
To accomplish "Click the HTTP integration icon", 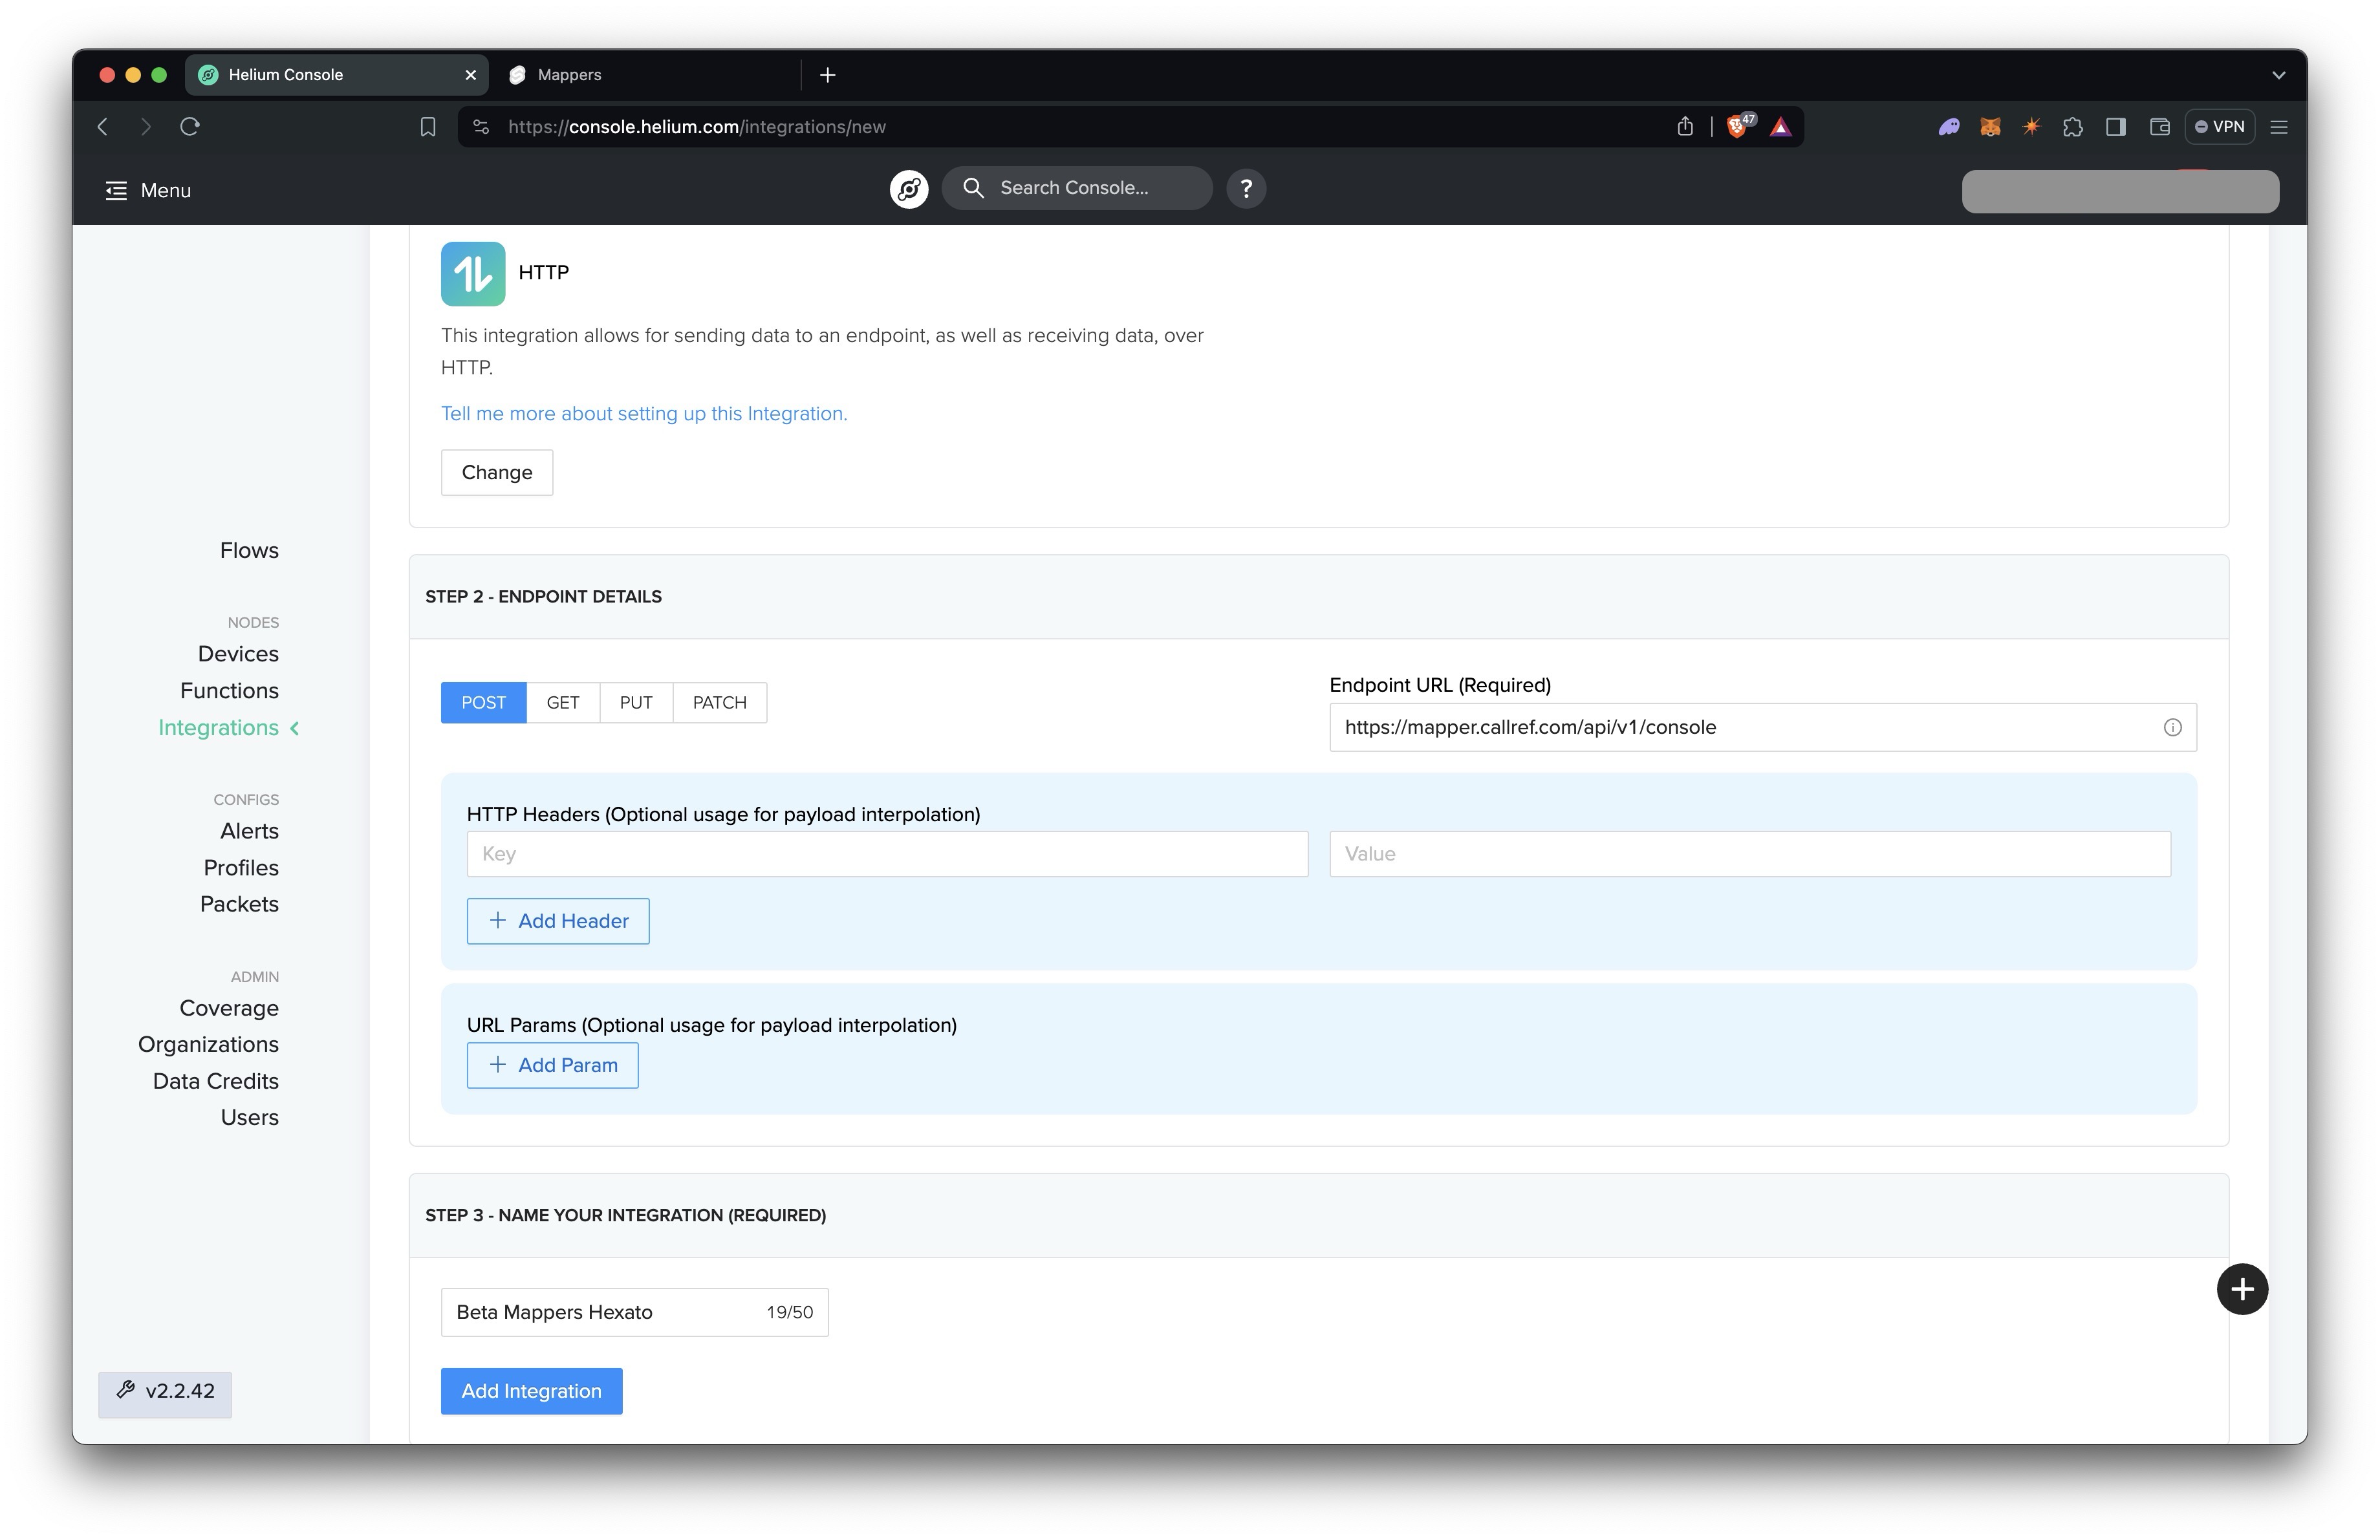I will pyautogui.click(x=473, y=273).
